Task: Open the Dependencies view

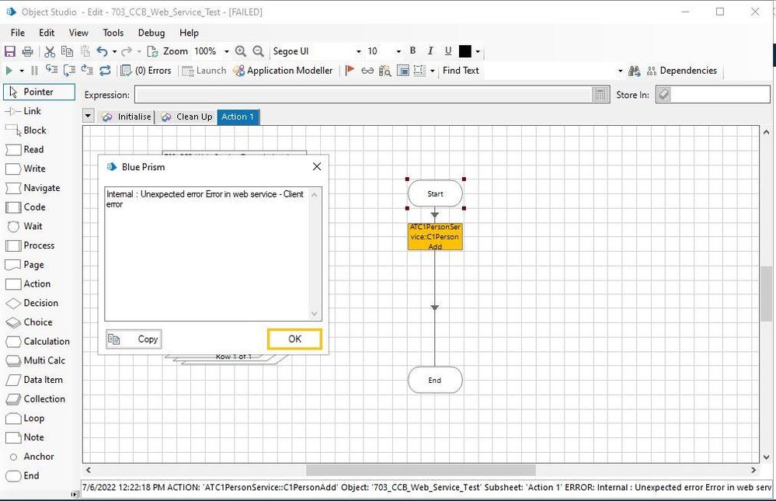Action: (682, 71)
